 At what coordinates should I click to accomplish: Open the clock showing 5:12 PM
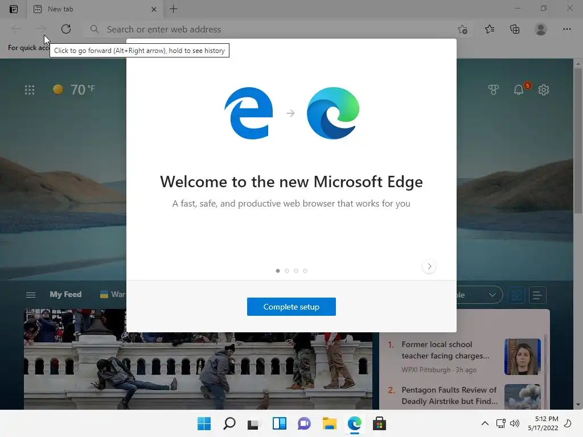(x=543, y=423)
